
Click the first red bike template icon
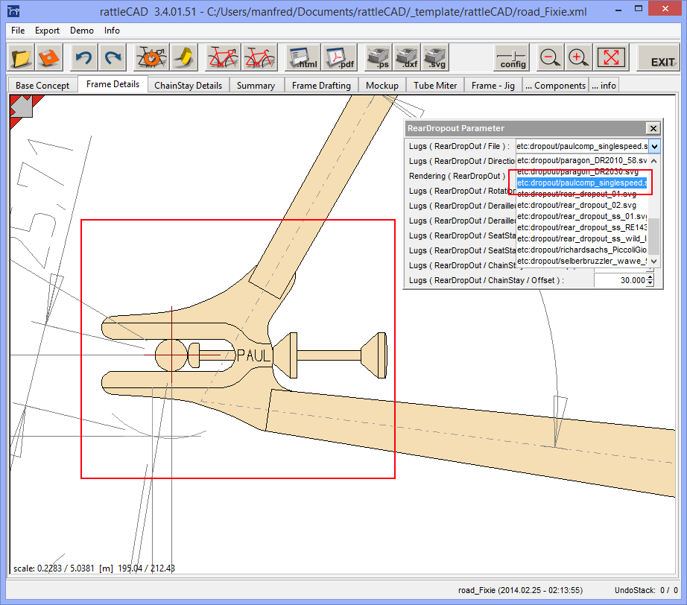(223, 57)
